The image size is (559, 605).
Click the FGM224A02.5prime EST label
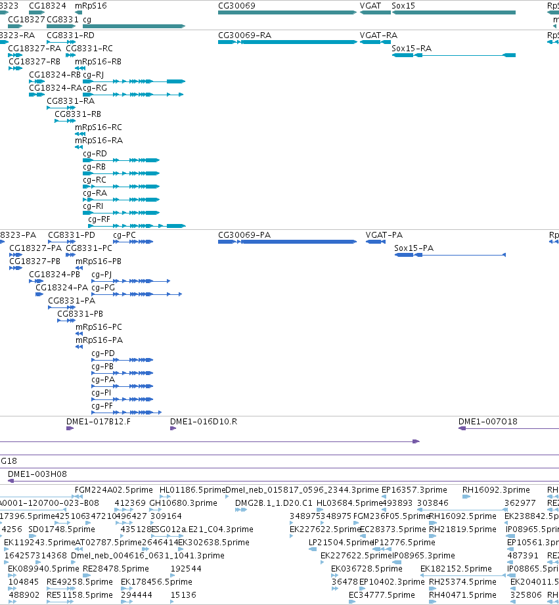click(114, 489)
